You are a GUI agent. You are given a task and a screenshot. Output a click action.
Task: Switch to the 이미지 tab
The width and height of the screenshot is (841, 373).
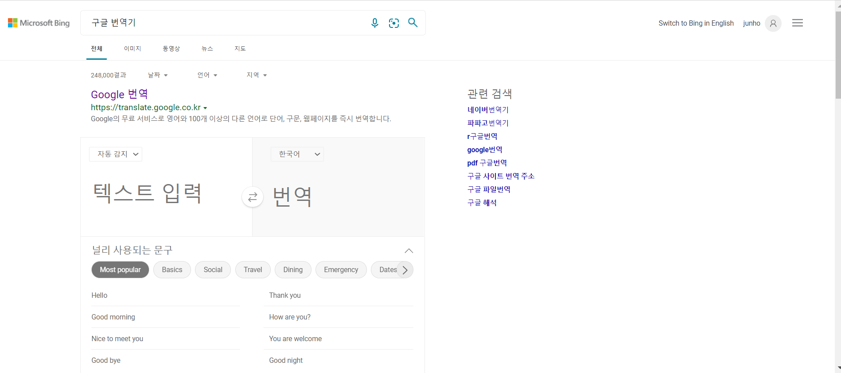point(132,49)
